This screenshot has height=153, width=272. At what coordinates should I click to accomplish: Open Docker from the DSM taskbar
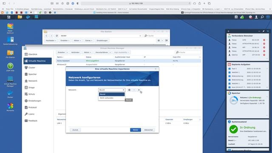28,17
